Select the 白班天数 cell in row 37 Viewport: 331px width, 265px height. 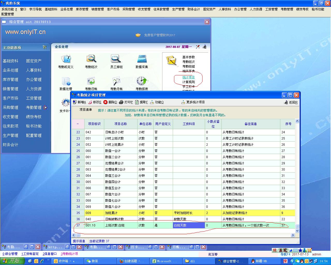pos(189,225)
